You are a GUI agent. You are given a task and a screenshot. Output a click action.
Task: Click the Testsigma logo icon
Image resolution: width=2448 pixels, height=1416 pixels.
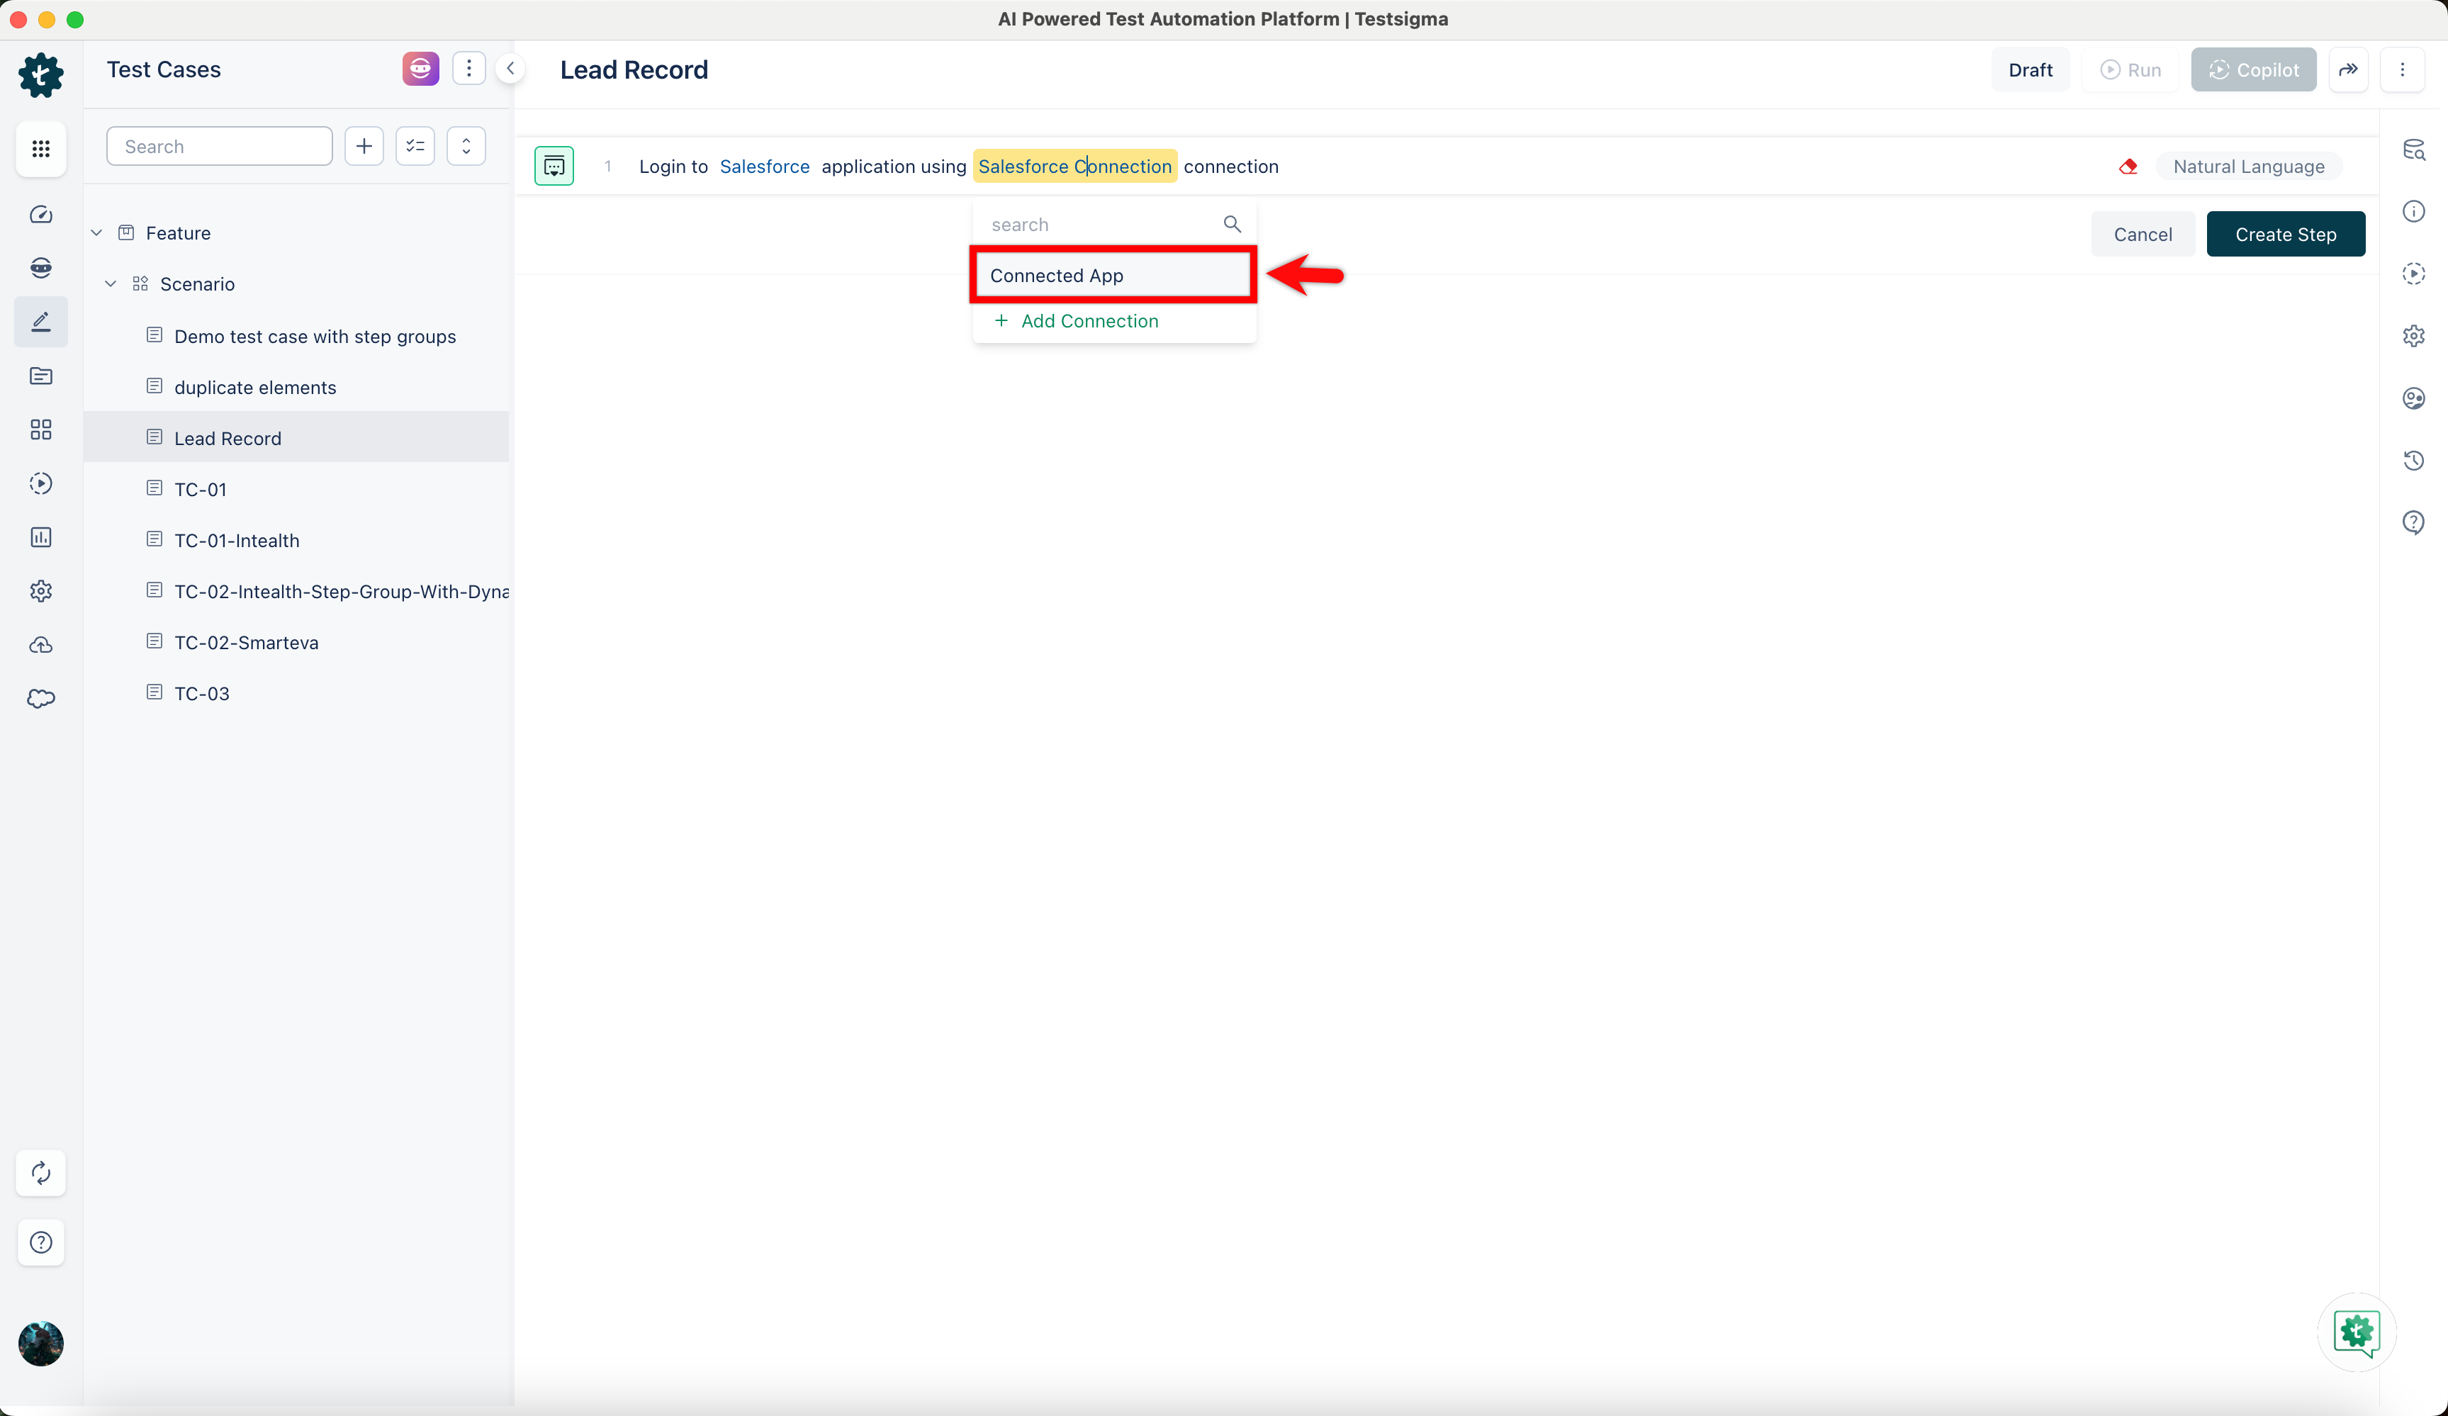tap(41, 75)
